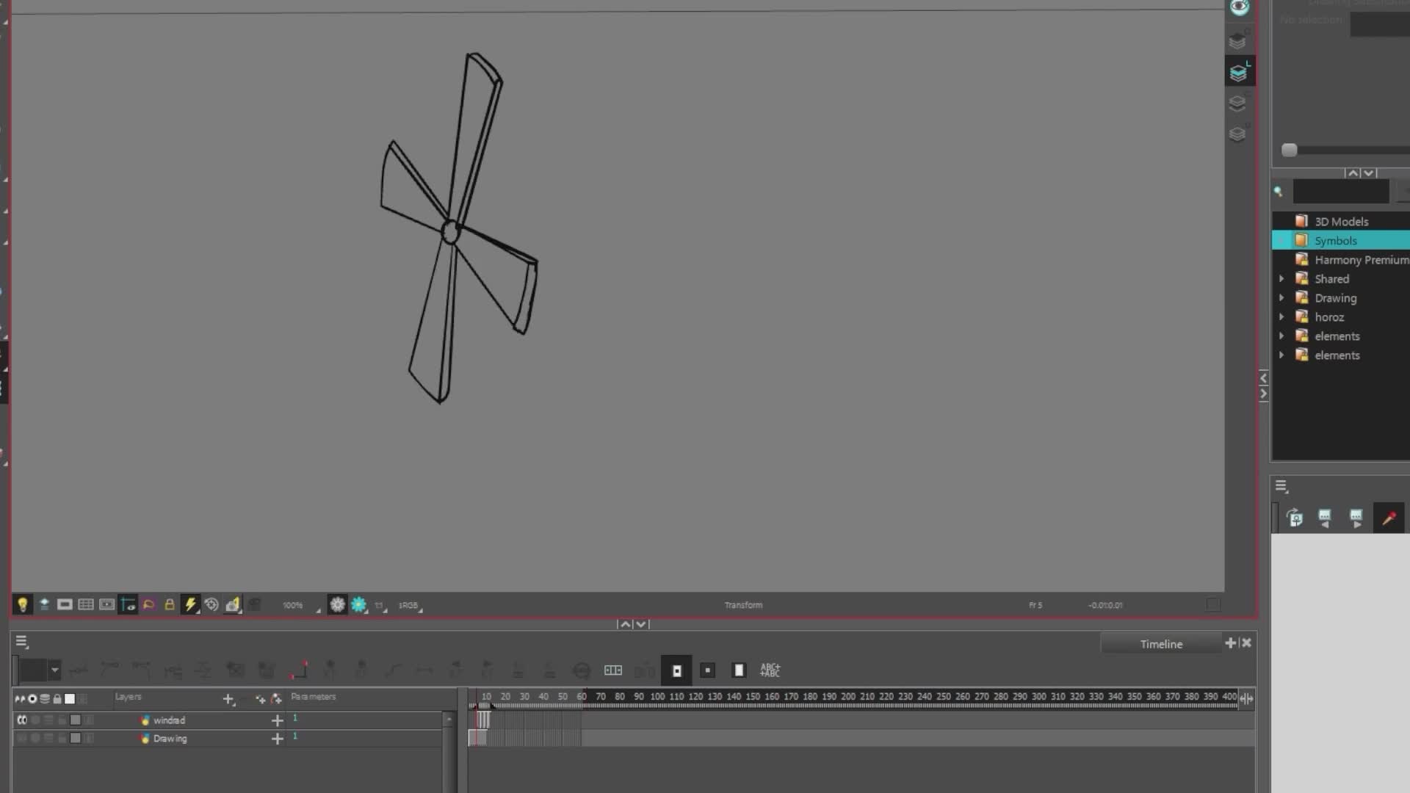The width and height of the screenshot is (1410, 793).
Task: Click the cyan gear render mode icon
Action: [x=358, y=604]
